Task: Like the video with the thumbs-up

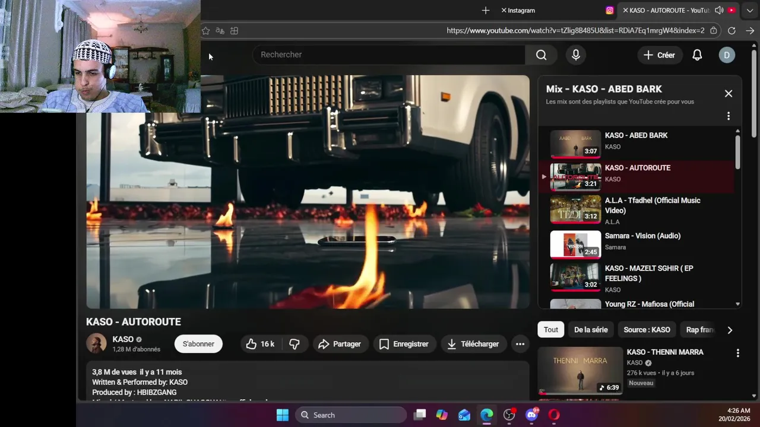Action: (x=261, y=344)
